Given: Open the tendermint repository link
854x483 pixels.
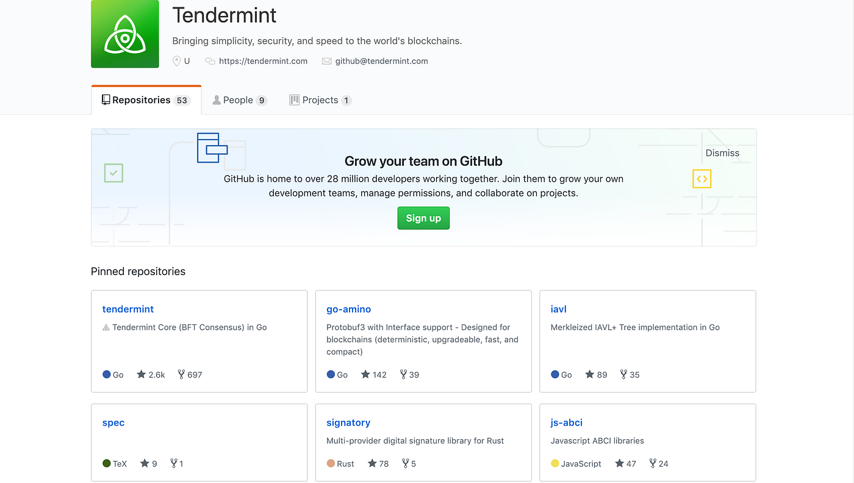Looking at the screenshot, I should (128, 309).
